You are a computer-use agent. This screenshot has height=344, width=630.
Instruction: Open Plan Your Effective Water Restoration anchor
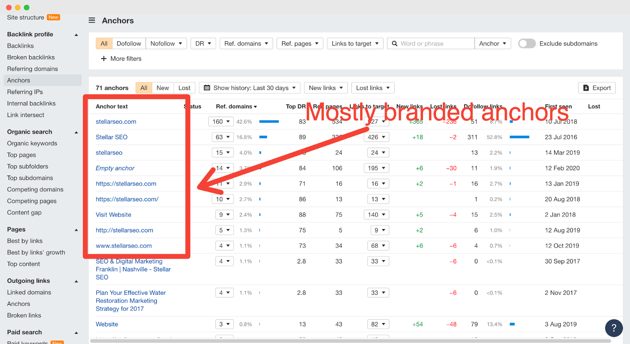point(131,301)
